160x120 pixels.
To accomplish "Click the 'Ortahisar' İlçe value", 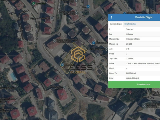I will [x=130, y=34].
